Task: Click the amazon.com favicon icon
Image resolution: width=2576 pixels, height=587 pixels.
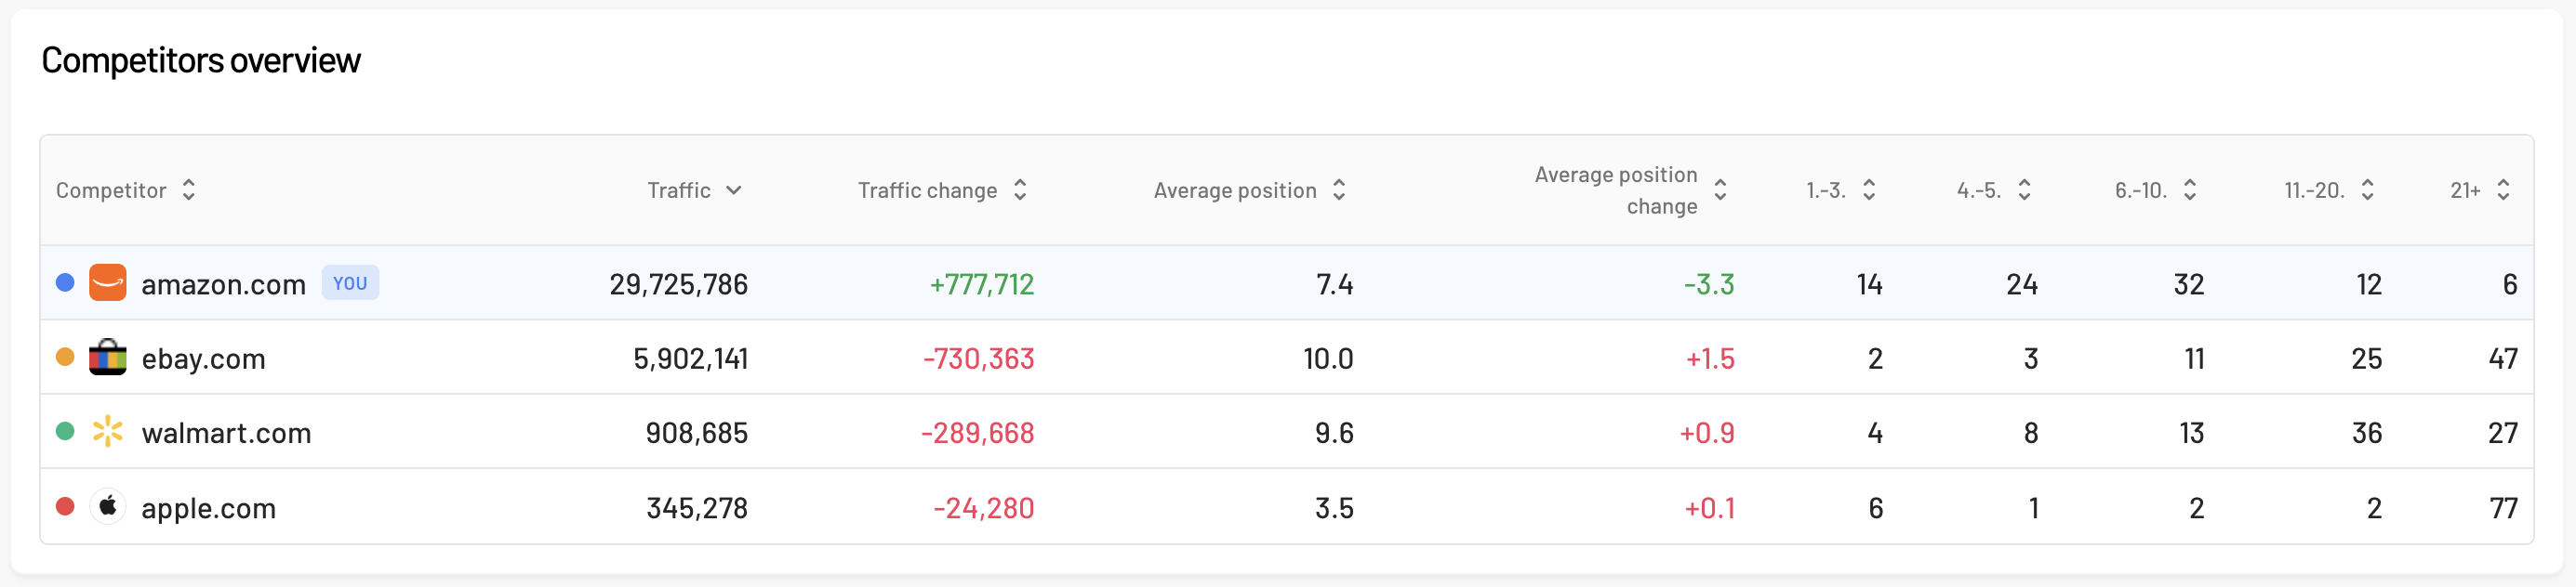Action: tap(108, 282)
